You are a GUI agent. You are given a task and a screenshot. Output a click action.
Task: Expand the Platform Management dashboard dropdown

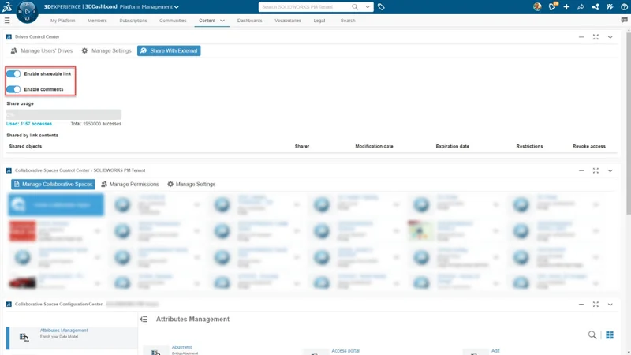[176, 7]
